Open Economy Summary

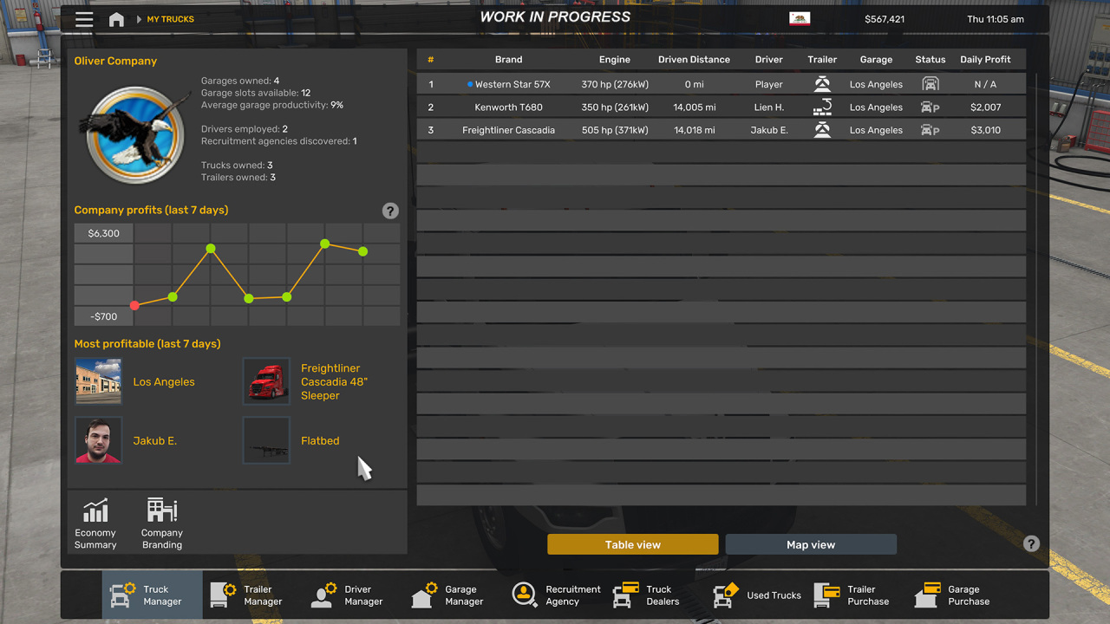(95, 523)
